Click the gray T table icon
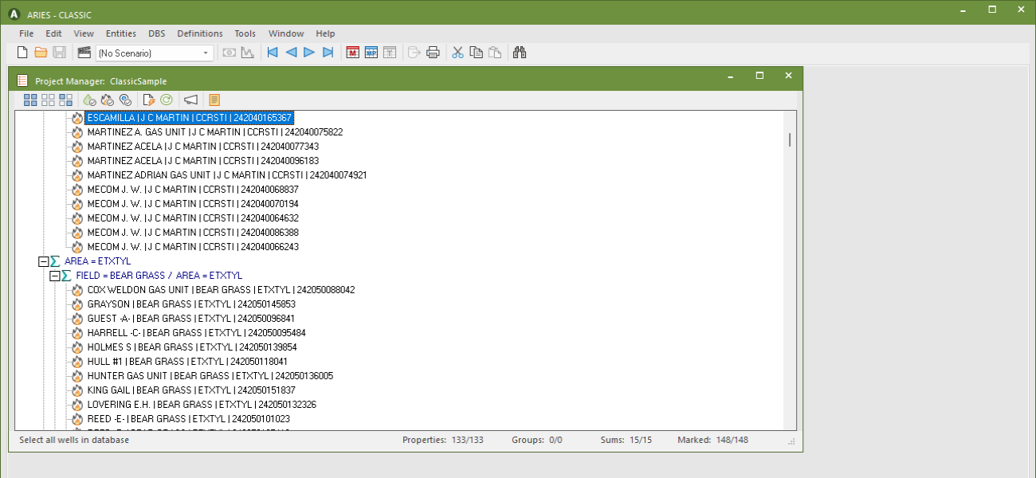The image size is (1036, 478). click(390, 53)
